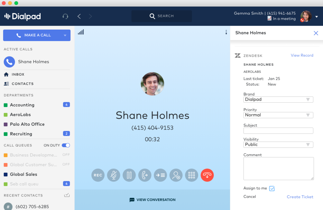The image size is (323, 210).
Task: Click the Zendesk logo icon
Action: [238, 55]
